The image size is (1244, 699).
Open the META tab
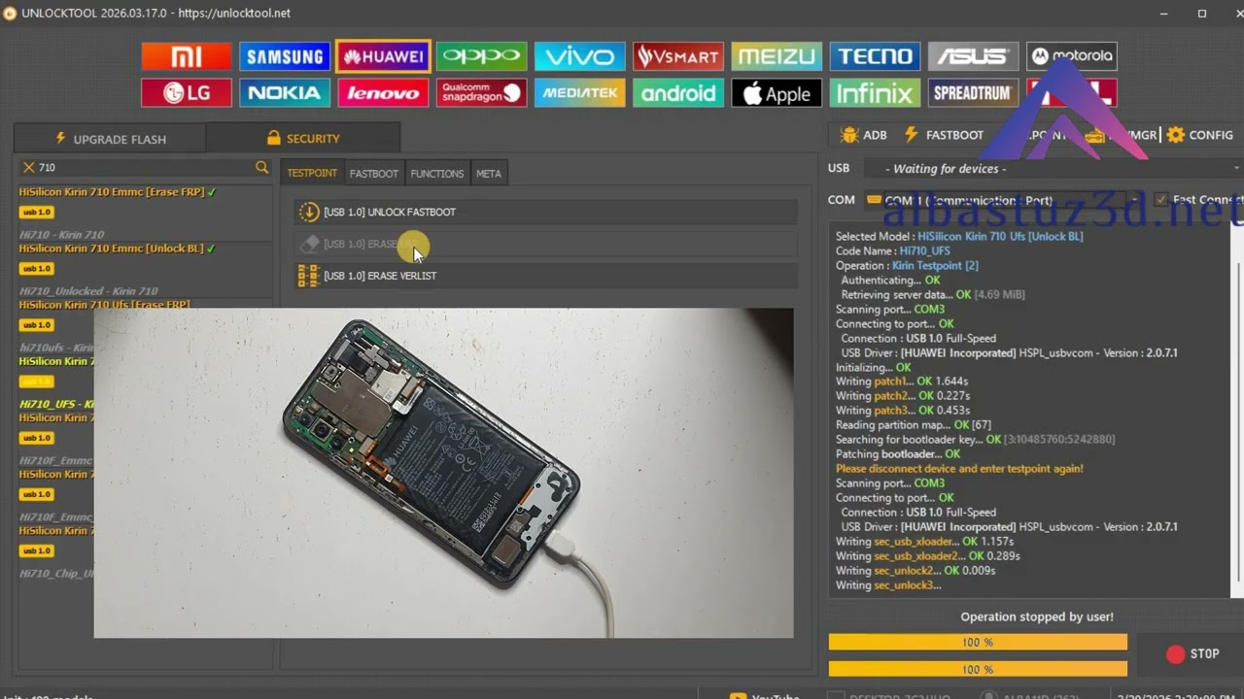click(x=489, y=174)
